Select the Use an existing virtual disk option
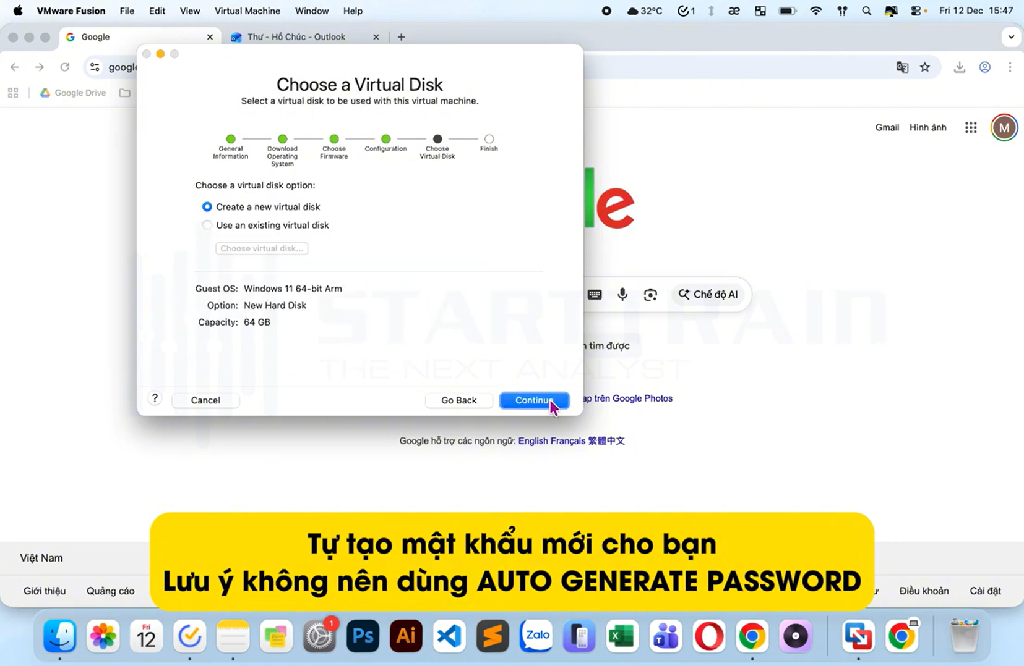This screenshot has height=666, width=1024. (207, 225)
